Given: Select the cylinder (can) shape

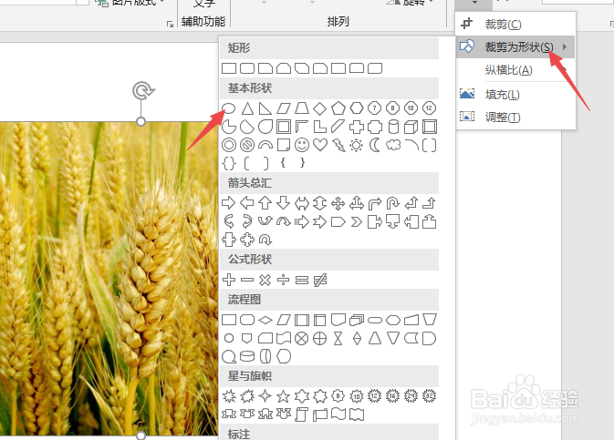Looking at the screenshot, I should tap(392, 127).
